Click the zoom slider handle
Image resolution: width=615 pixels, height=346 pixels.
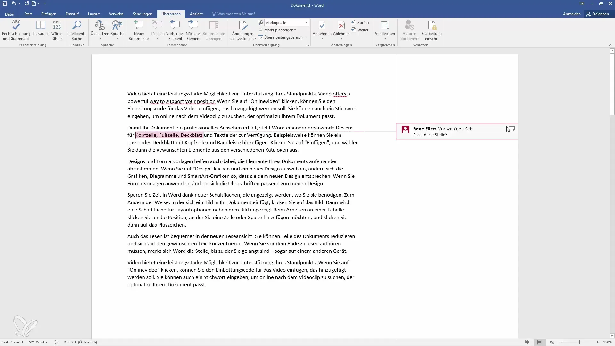click(579, 342)
